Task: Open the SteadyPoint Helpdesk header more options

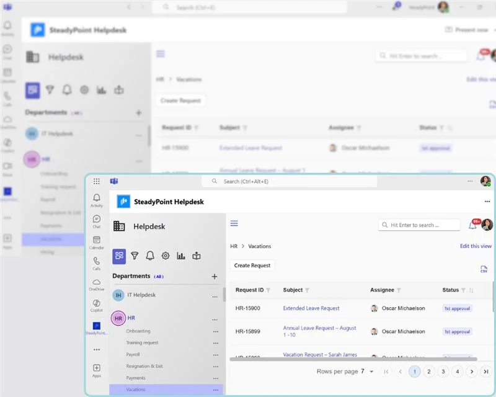Action: tap(487, 202)
